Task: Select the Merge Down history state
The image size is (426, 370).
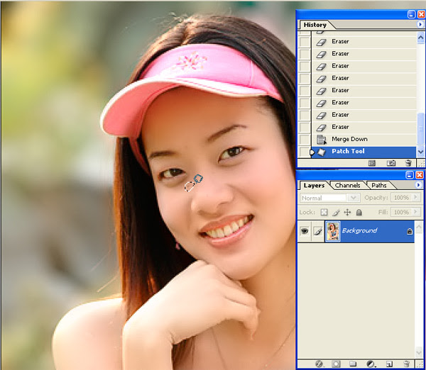Action: [364, 139]
